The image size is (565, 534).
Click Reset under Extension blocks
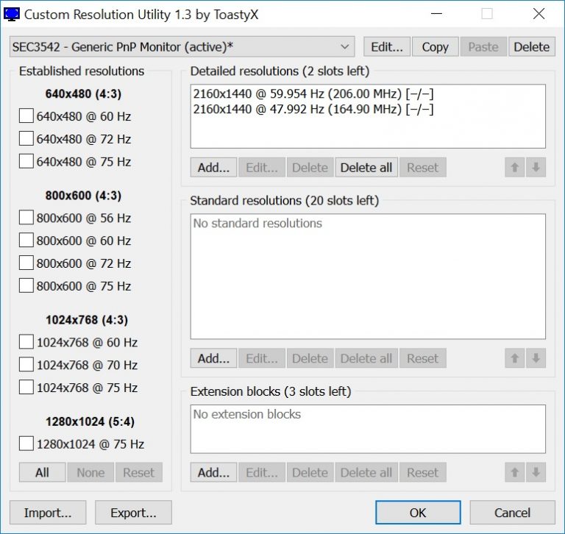tap(423, 472)
